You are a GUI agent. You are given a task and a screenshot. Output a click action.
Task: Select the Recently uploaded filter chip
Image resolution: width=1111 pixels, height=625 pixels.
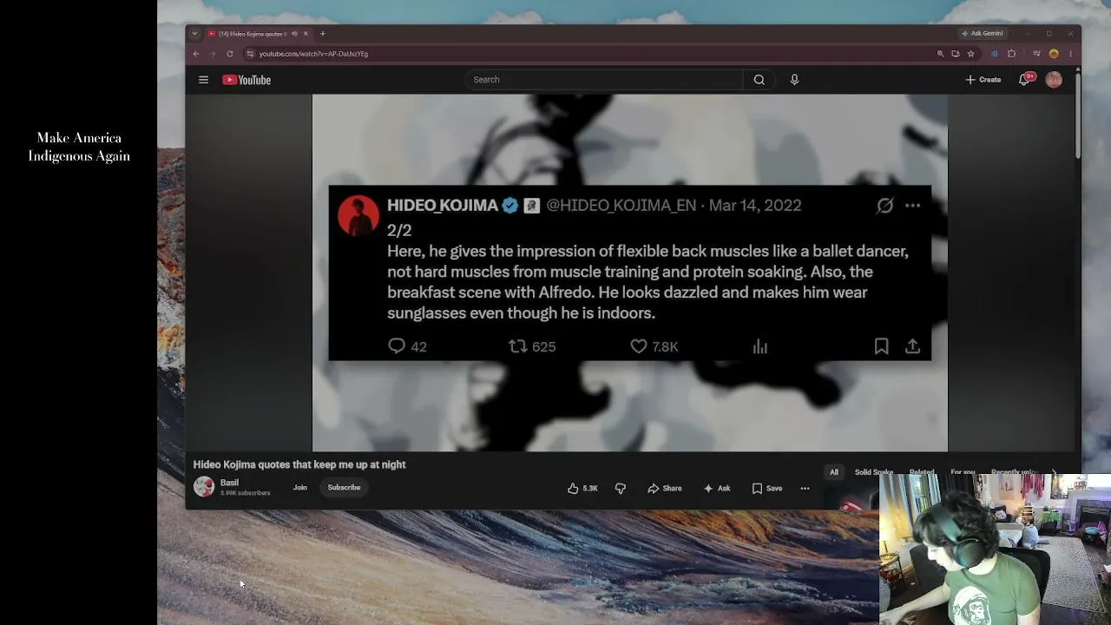tap(1014, 472)
